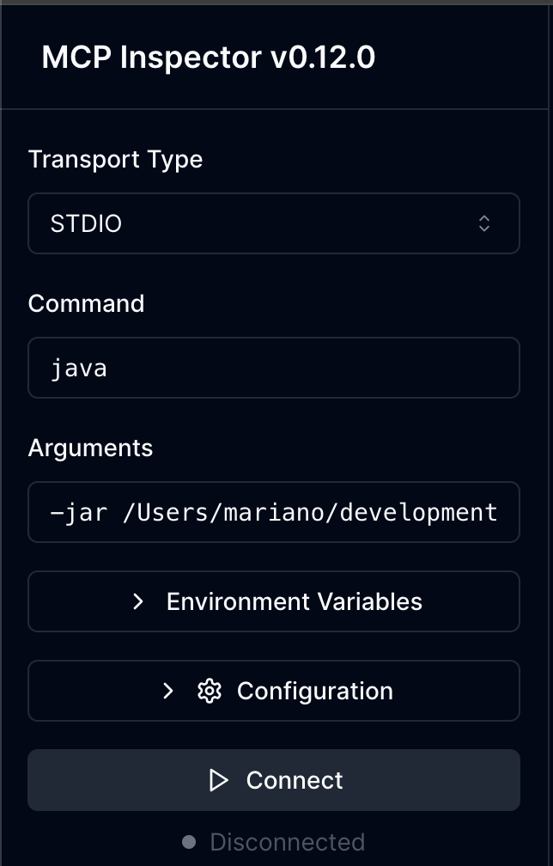Open the STDIO transport type dropdown
553x866 pixels.
coord(273,224)
